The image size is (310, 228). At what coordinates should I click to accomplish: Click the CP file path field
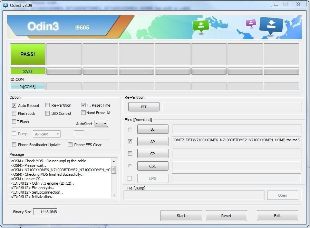point(237,154)
